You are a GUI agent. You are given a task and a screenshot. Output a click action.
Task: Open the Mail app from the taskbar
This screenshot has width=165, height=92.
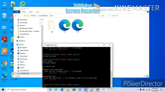click(74, 90)
